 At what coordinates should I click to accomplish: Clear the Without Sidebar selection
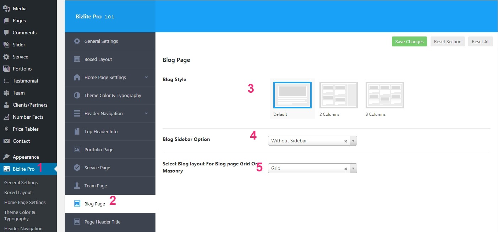(x=346, y=141)
